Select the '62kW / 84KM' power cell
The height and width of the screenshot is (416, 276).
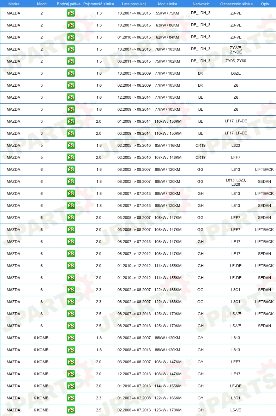coord(168,37)
